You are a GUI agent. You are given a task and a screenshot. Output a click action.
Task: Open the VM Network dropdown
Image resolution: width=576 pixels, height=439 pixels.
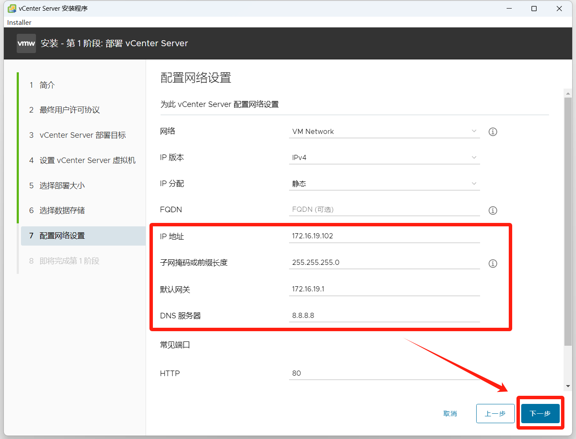pos(384,131)
